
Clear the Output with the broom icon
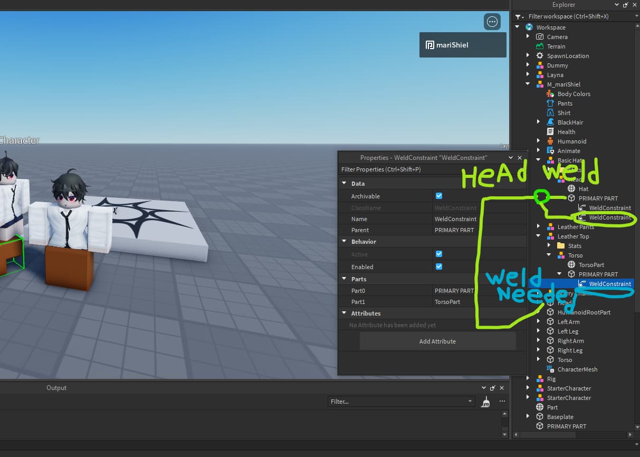click(485, 402)
